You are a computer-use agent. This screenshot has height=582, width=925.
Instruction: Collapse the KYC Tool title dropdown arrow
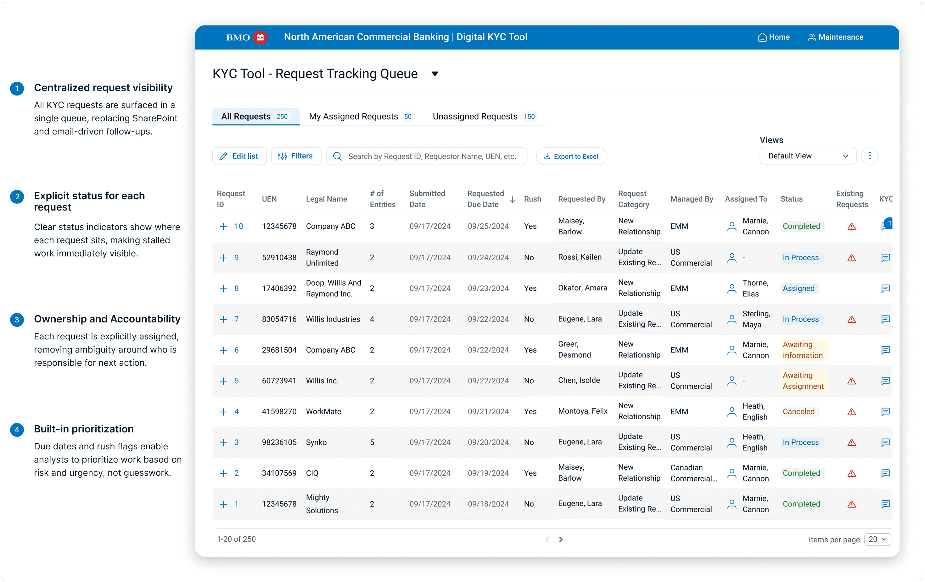coord(435,74)
